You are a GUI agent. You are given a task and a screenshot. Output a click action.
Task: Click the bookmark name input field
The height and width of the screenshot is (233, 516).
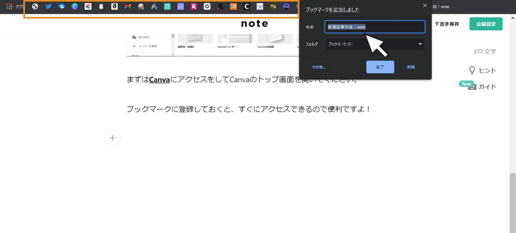[x=375, y=27]
